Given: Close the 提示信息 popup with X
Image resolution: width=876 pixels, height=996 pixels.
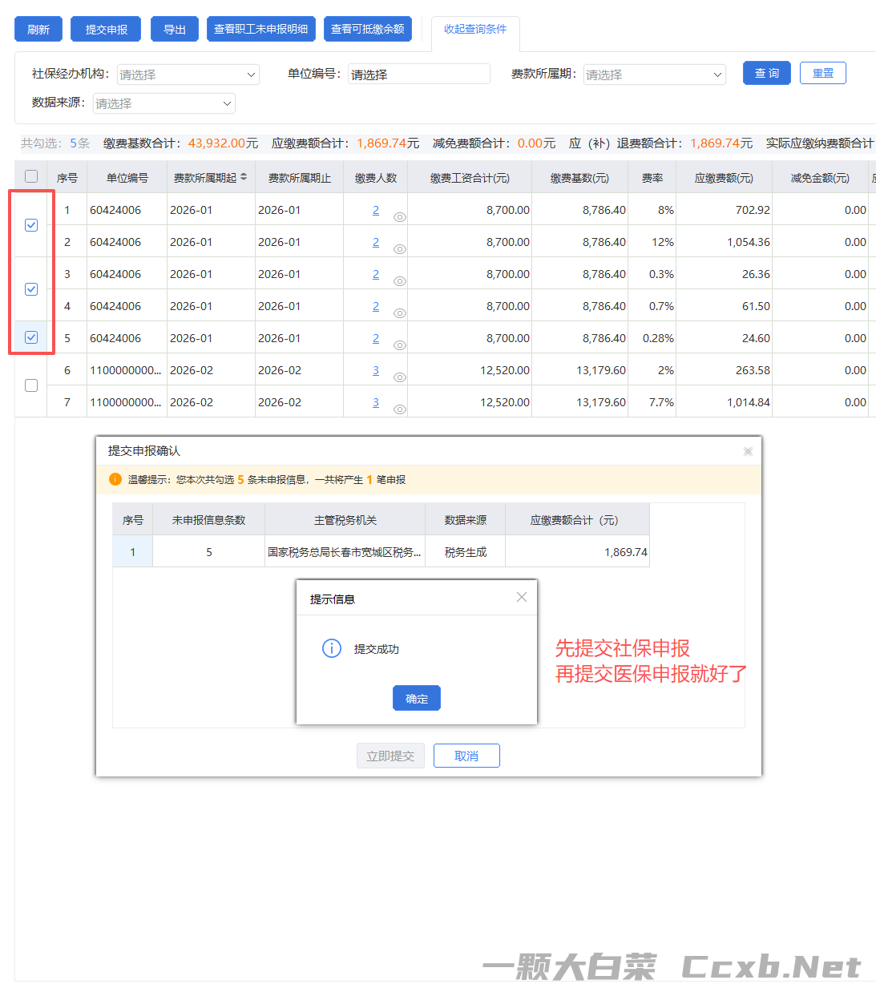Looking at the screenshot, I should tap(522, 597).
